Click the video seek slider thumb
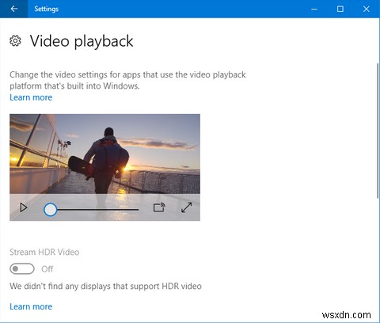Screen dimensions: 380x323 50,210
